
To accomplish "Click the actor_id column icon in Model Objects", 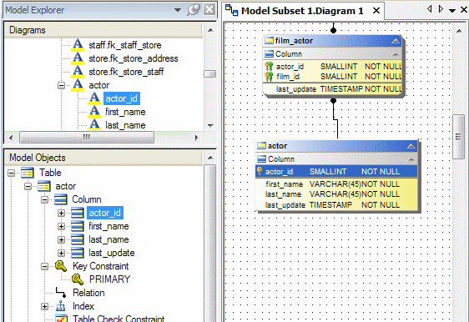I will click(78, 213).
